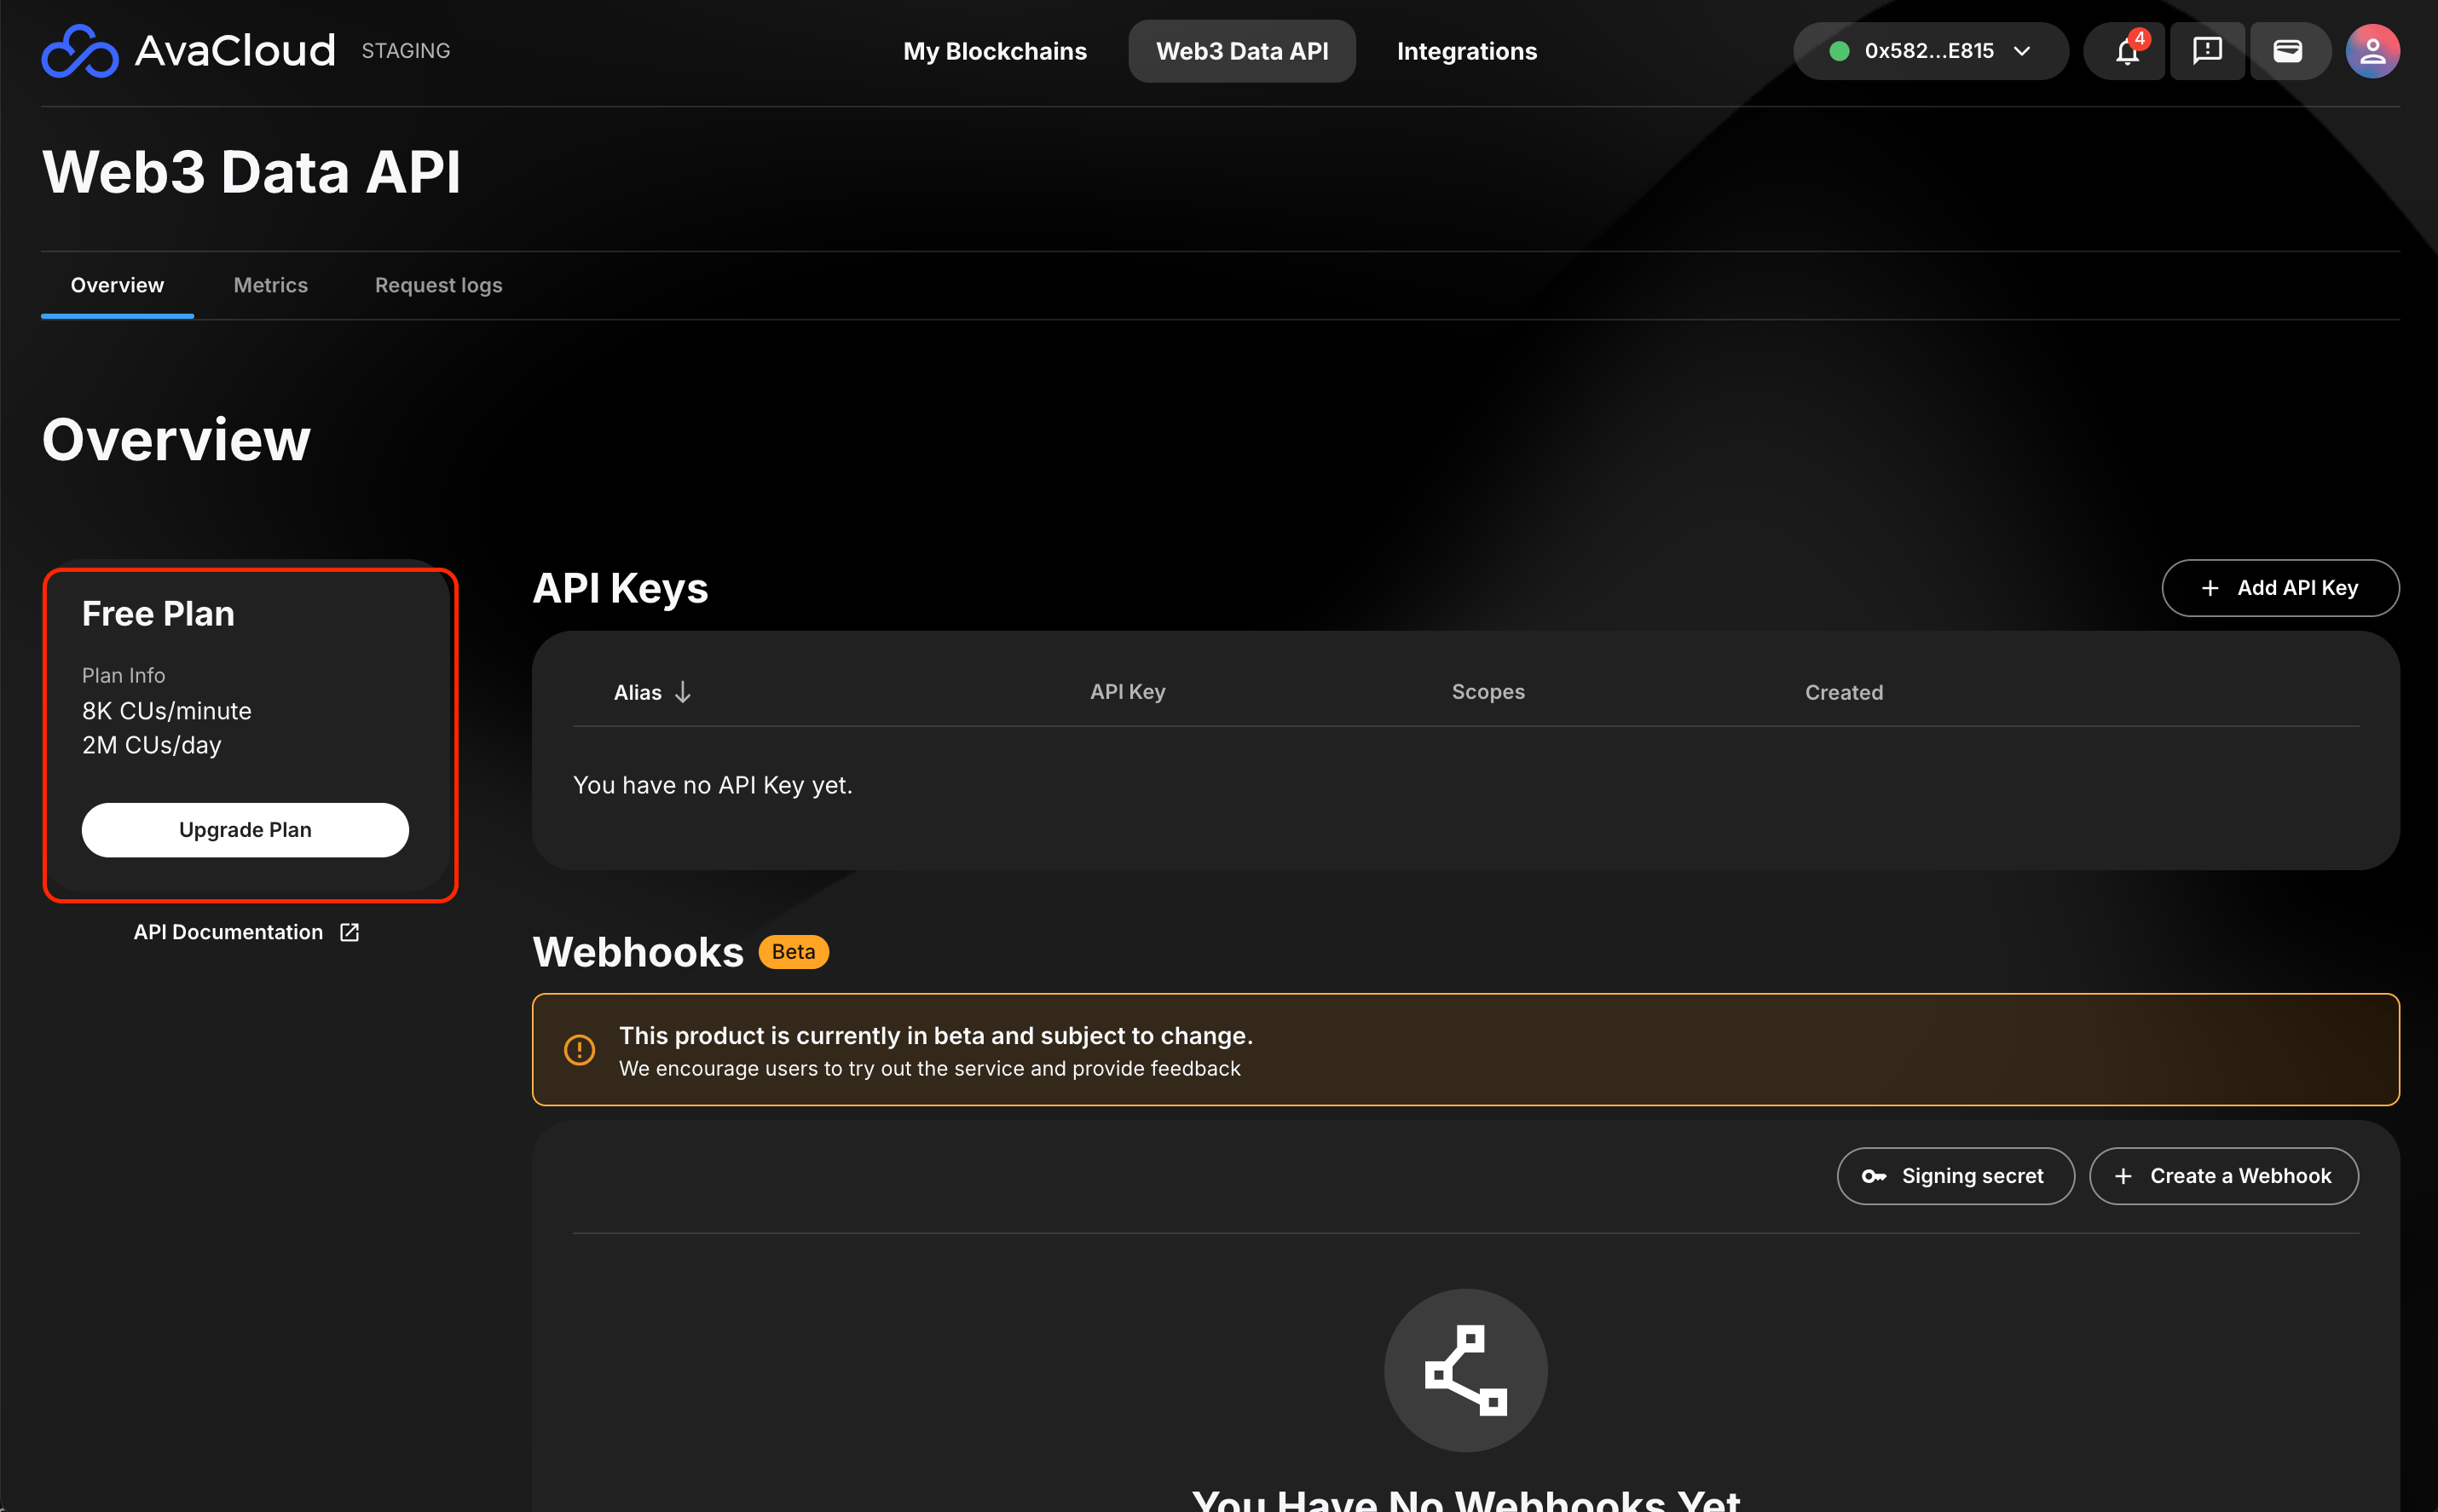
Task: Click the key icon on Signing secret
Action: (x=1875, y=1176)
